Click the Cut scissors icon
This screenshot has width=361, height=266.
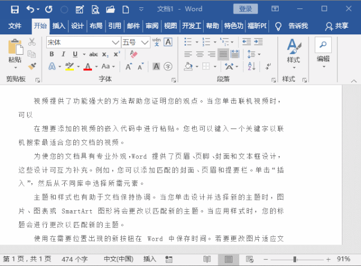[x=32, y=42]
